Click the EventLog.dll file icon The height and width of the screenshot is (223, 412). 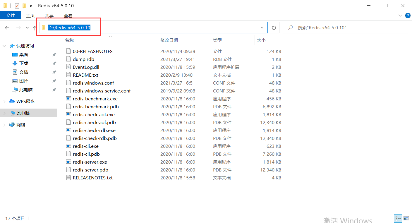(68, 67)
